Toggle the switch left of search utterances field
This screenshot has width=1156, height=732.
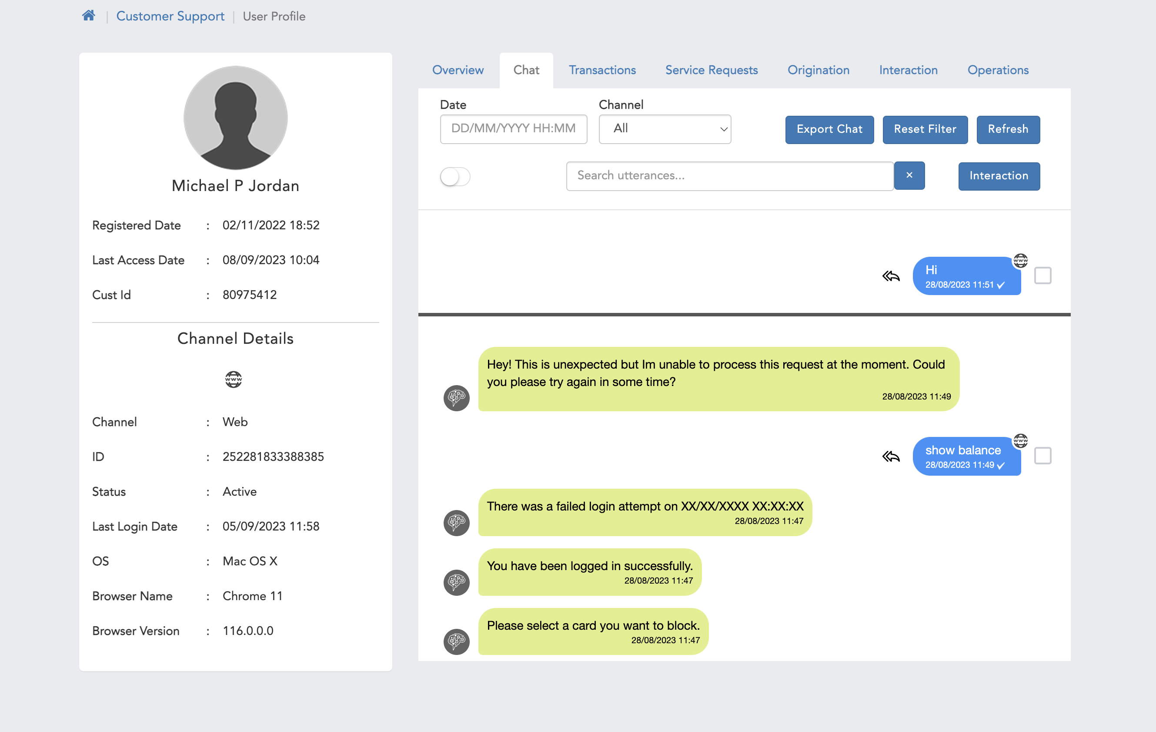click(456, 175)
